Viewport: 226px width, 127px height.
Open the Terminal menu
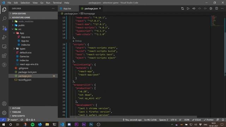pos(57,3)
